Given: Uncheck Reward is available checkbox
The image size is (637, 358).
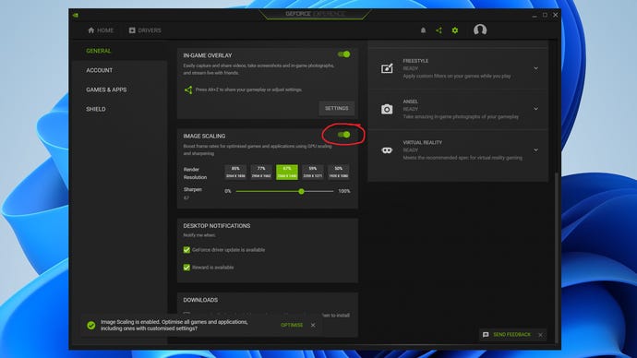Looking at the screenshot, I should click(186, 267).
